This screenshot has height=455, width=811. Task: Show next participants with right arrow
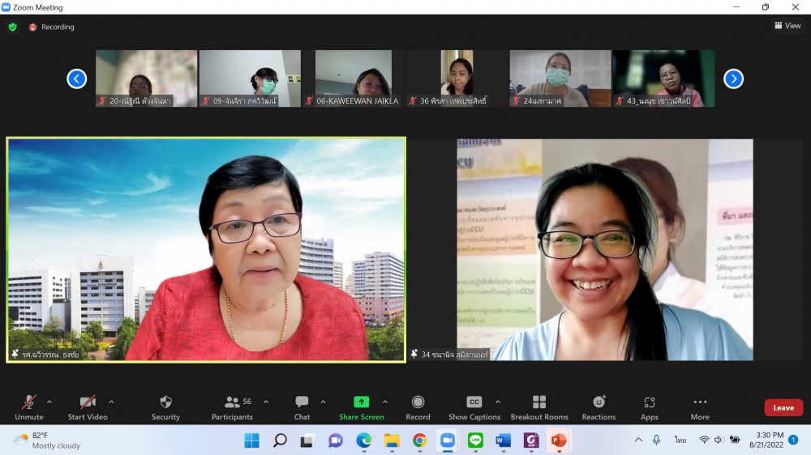(733, 79)
